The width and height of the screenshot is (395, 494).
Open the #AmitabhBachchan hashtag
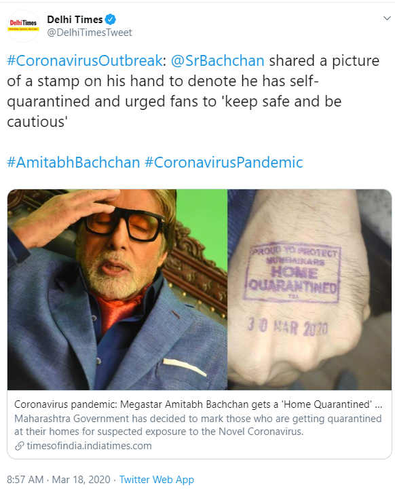click(x=73, y=163)
